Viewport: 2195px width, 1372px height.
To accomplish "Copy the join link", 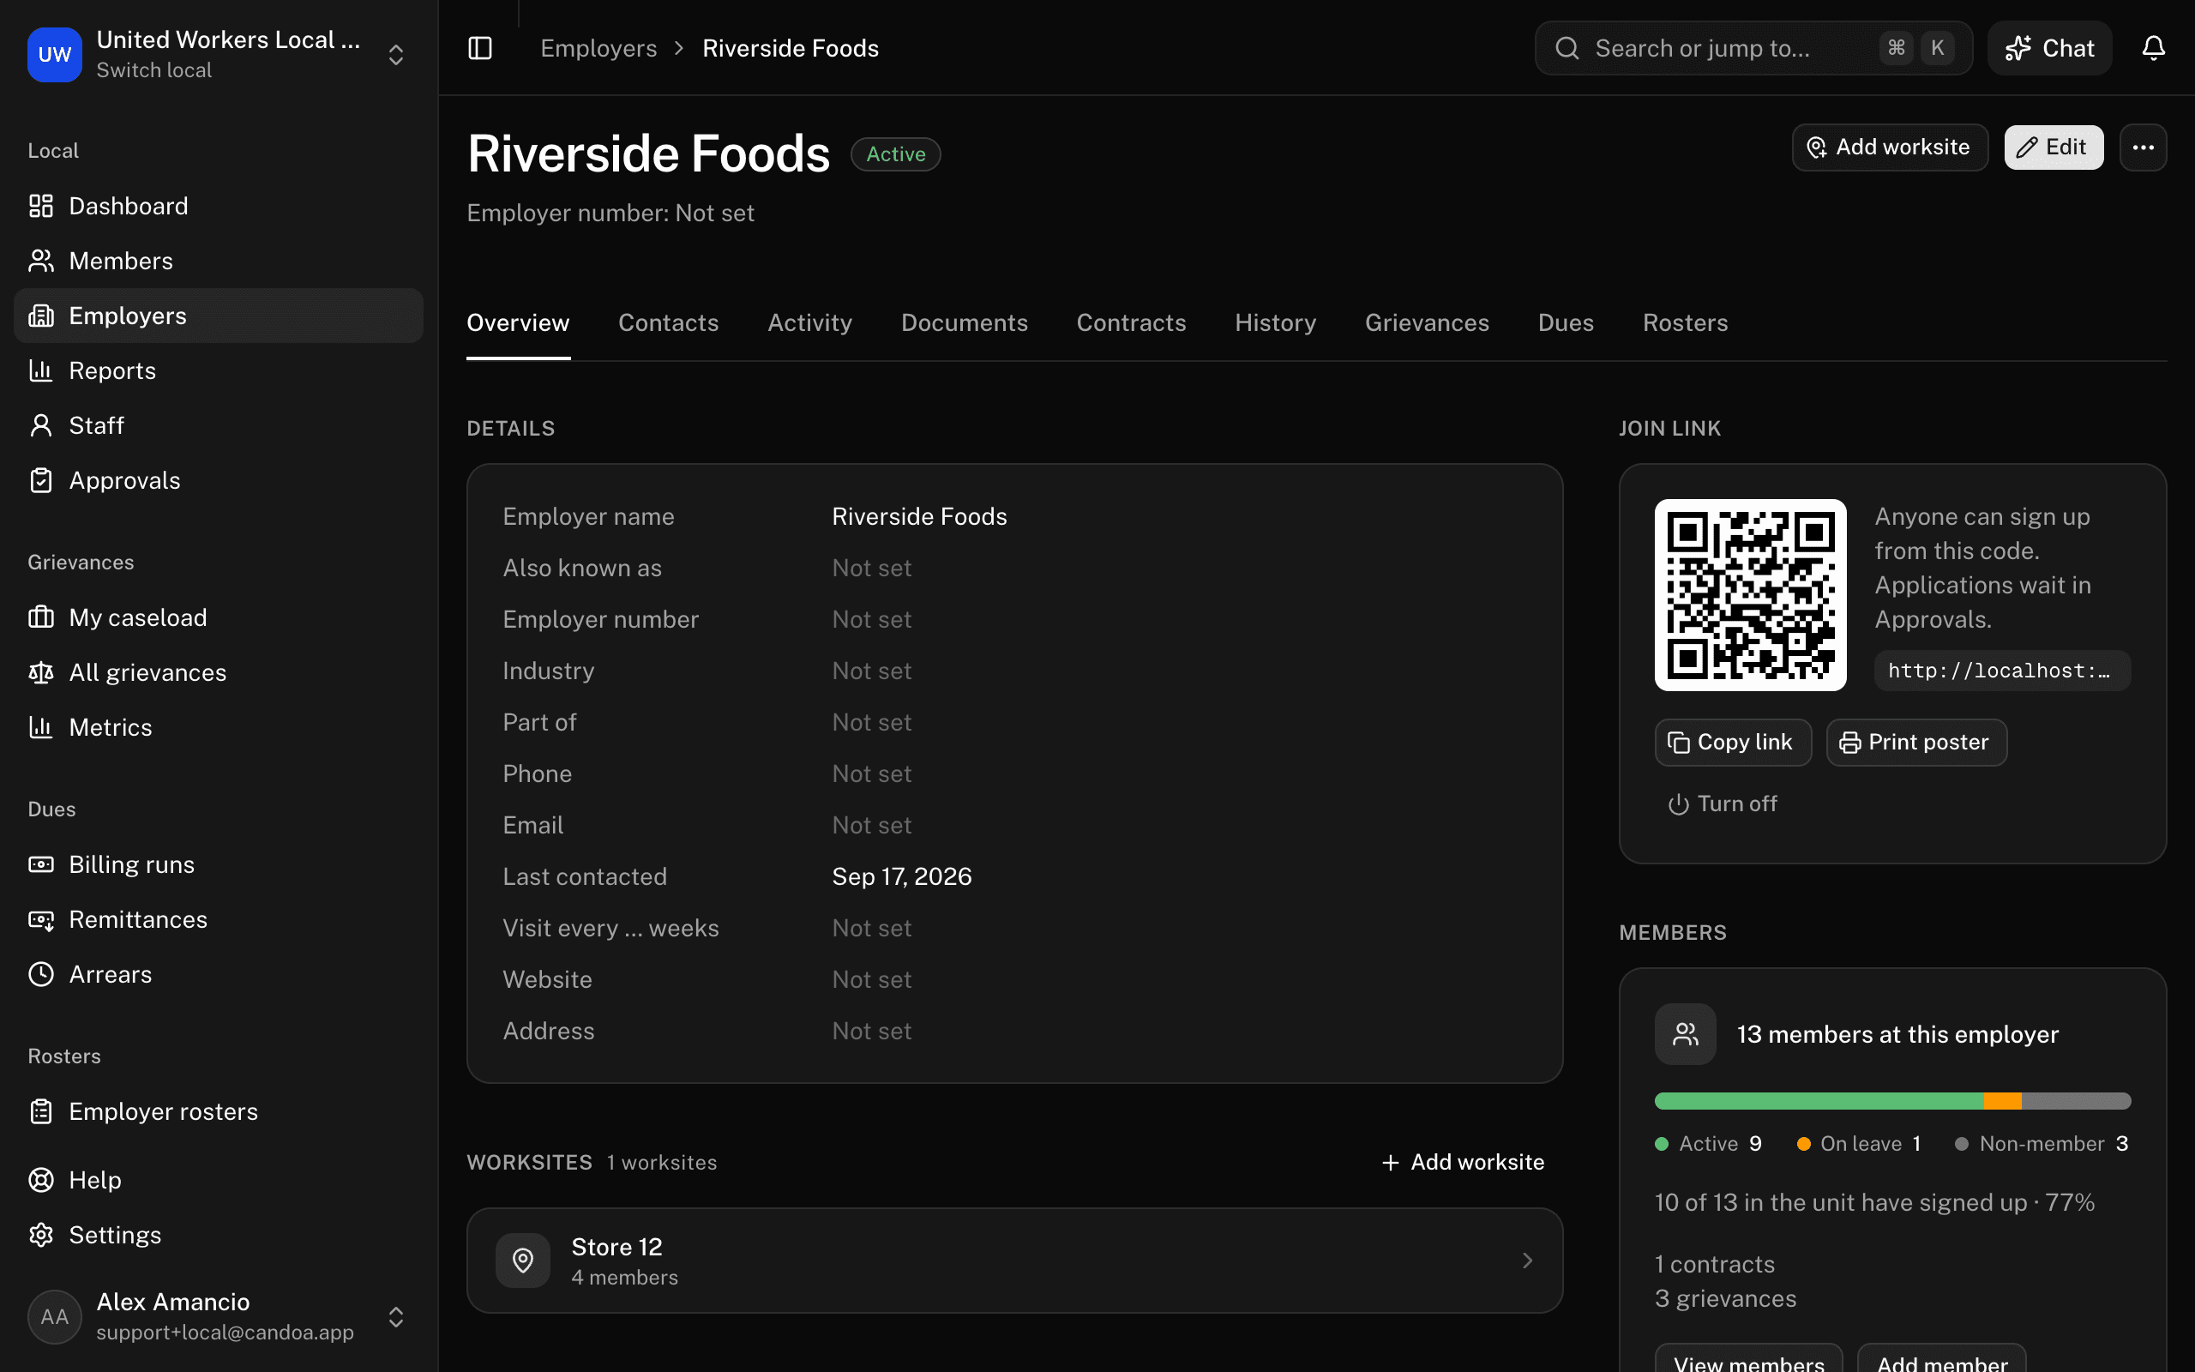I will [x=1732, y=743].
